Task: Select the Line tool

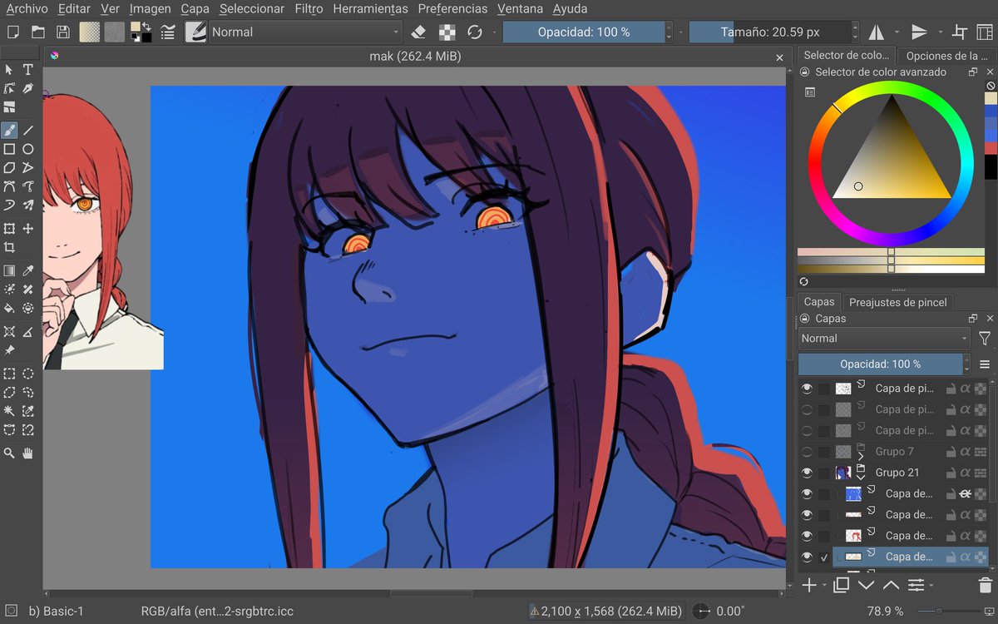Action: pyautogui.click(x=27, y=131)
